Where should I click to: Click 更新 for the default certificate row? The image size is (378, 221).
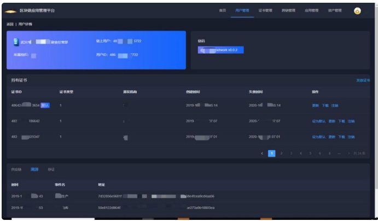coord(316,106)
